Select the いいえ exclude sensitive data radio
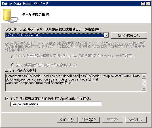 [13, 57]
